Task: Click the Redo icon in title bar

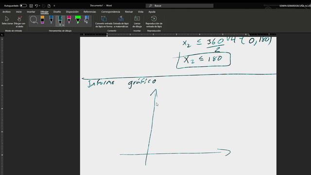Action: (x=44, y=6)
